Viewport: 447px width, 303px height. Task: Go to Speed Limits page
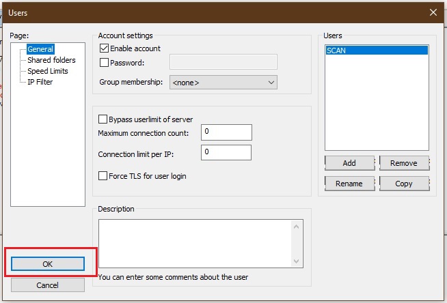[x=48, y=71]
